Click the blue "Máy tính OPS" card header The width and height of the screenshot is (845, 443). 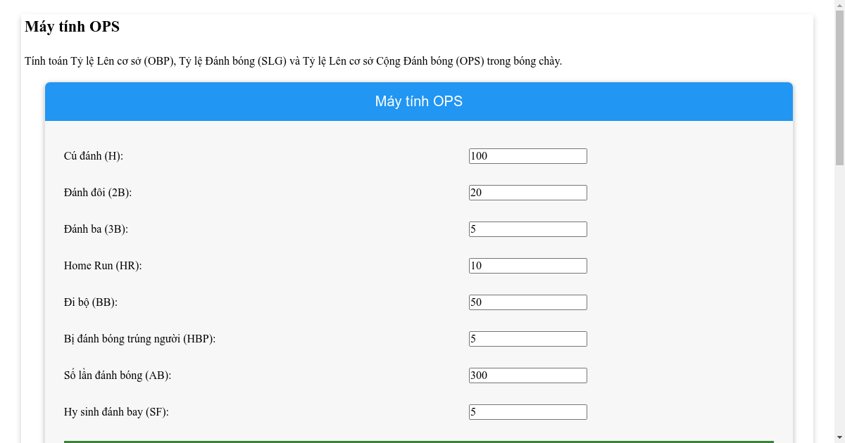(419, 101)
